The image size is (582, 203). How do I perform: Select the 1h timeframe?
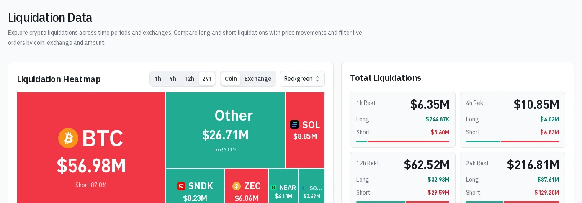158,79
